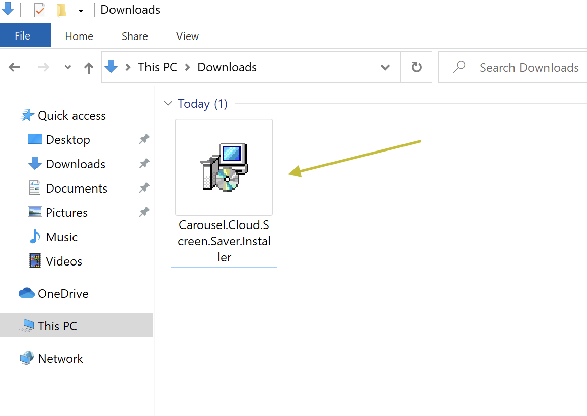The height and width of the screenshot is (416, 587).
Task: Click the Music note icon in sidebar
Action: [x=35, y=236]
